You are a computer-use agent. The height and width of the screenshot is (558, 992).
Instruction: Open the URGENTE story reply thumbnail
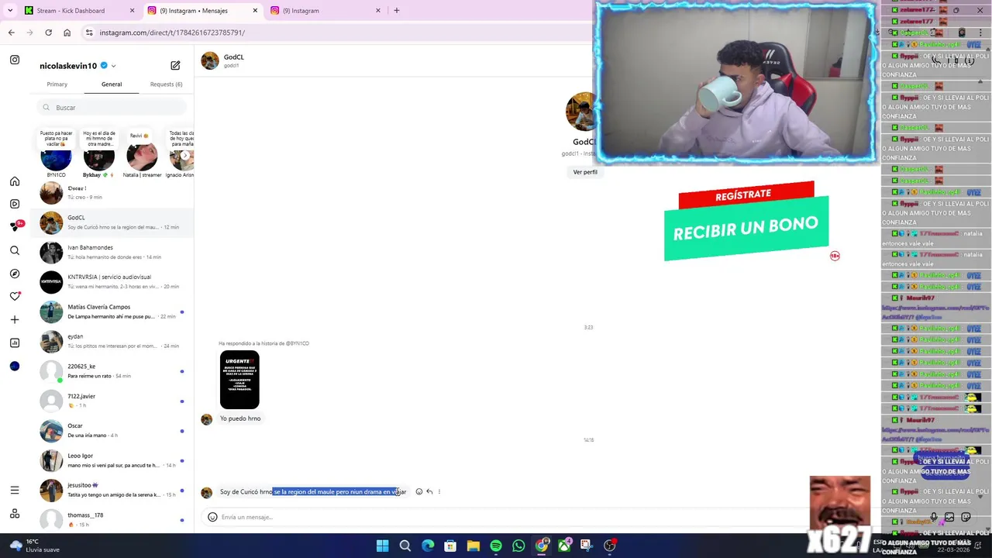tap(239, 380)
